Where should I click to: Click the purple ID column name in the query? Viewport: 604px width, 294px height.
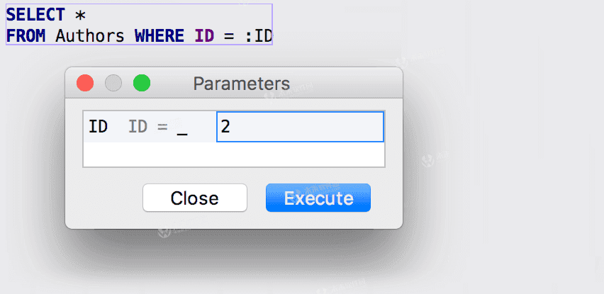click(x=204, y=36)
